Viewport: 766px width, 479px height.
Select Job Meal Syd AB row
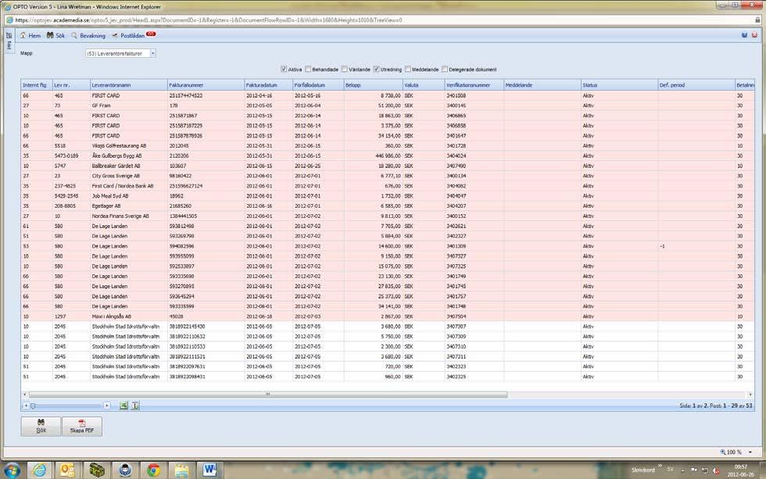[x=388, y=196]
